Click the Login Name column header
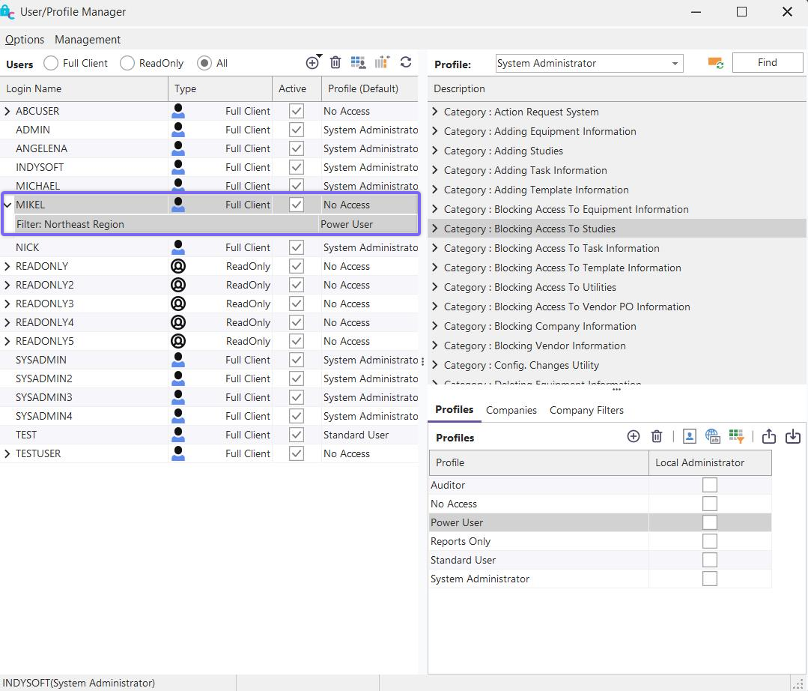Screen dimensions: 808x691 click(34, 88)
